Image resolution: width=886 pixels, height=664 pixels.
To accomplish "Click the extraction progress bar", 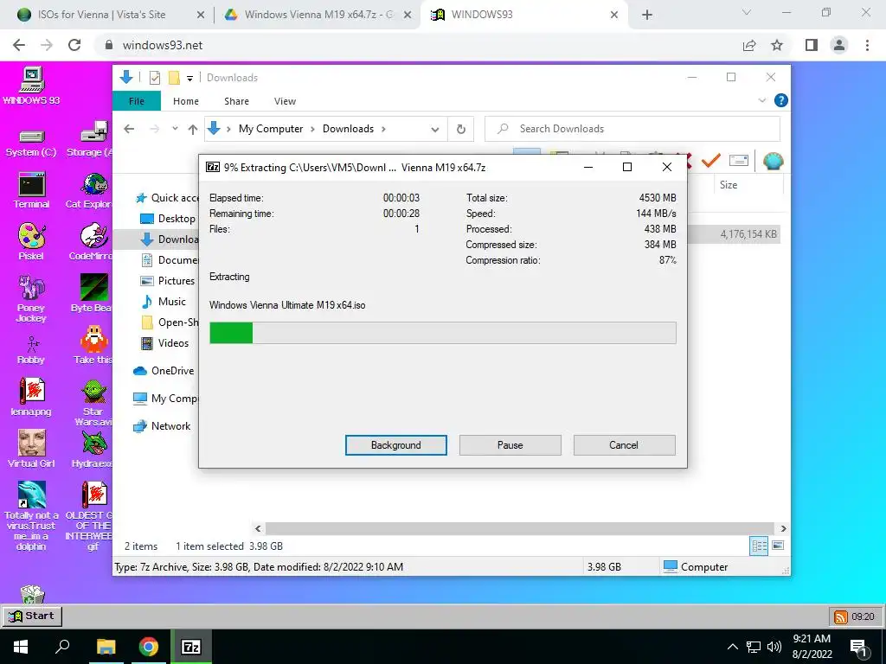I will coord(442,333).
